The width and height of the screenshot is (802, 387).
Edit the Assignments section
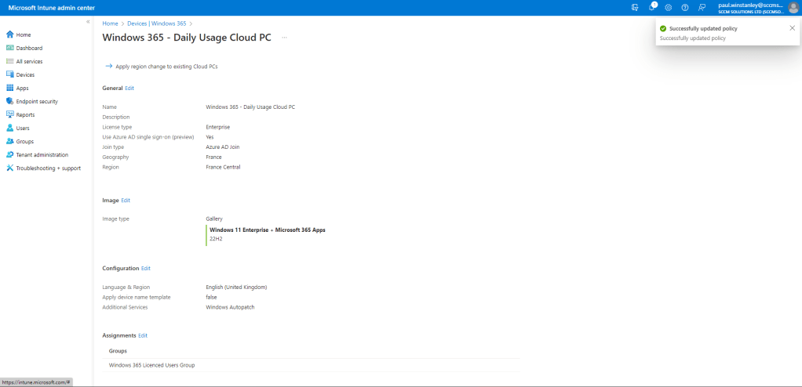(143, 335)
